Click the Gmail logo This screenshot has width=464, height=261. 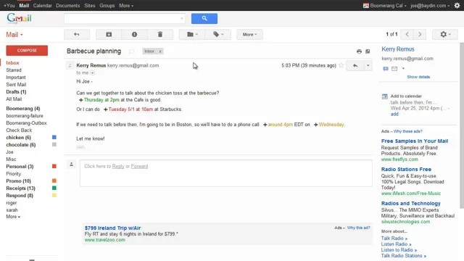19,18
